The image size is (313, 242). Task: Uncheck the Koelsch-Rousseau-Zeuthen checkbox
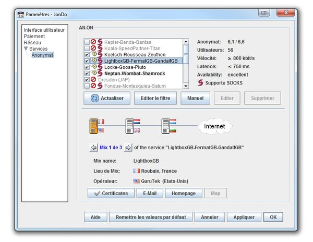click(87, 55)
